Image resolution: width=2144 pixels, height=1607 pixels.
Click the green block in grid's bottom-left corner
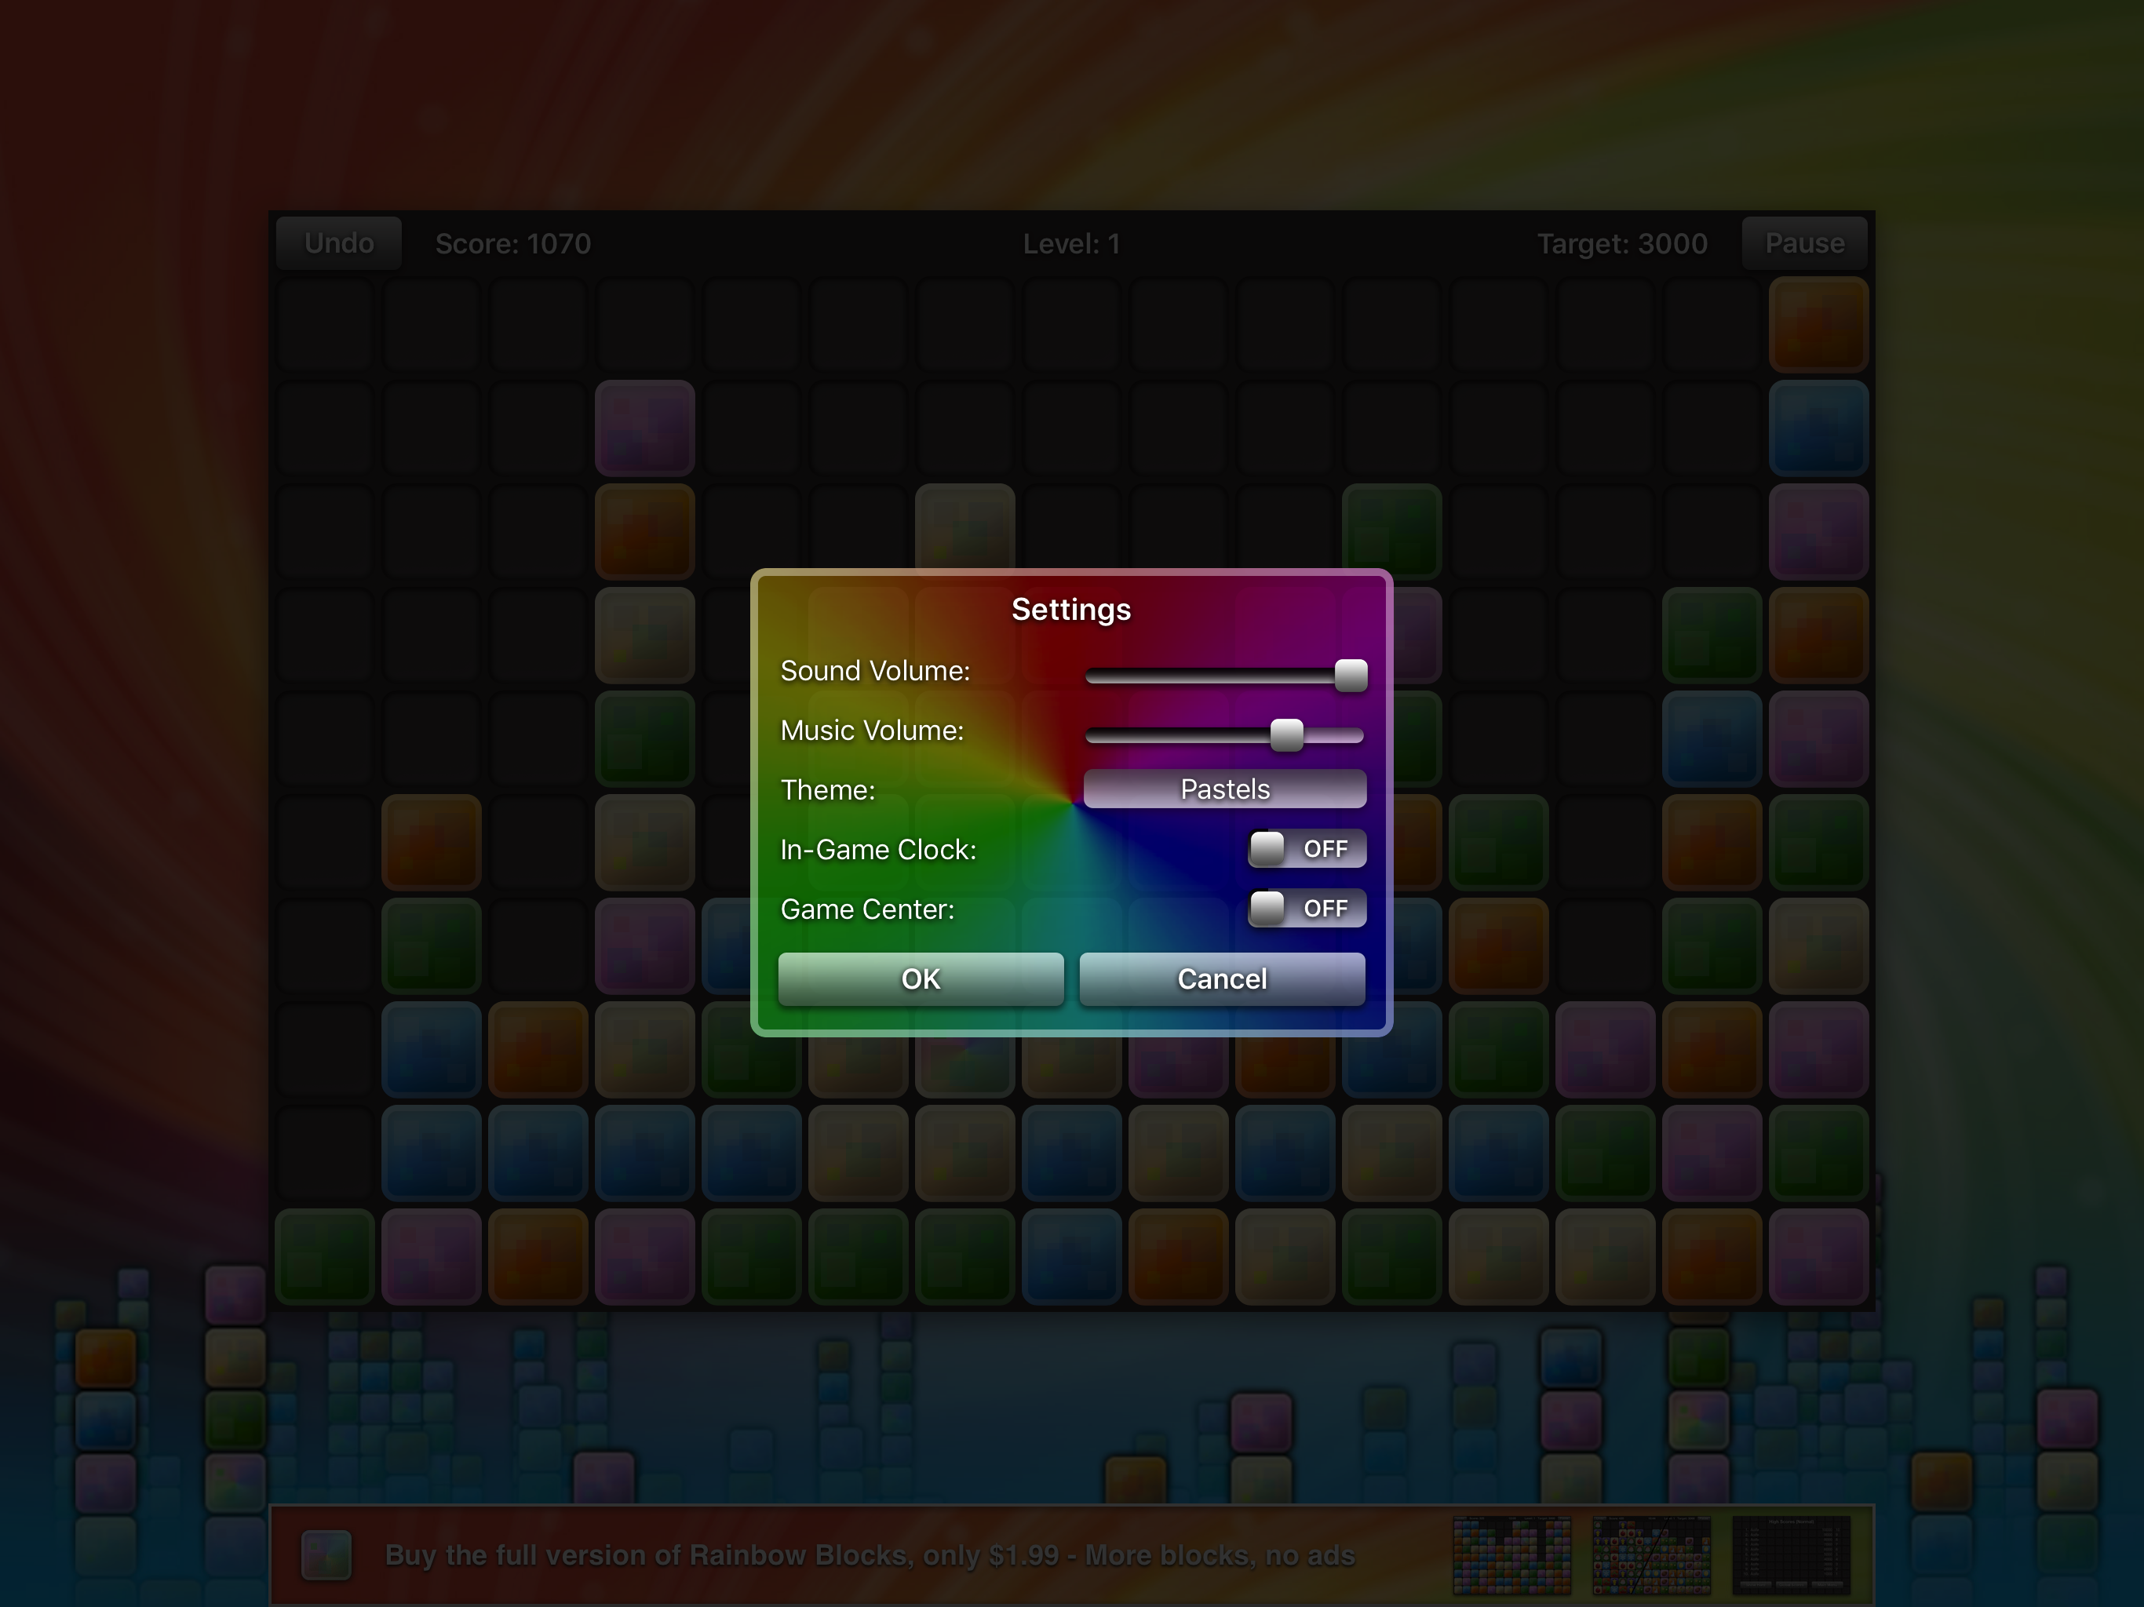point(325,1256)
